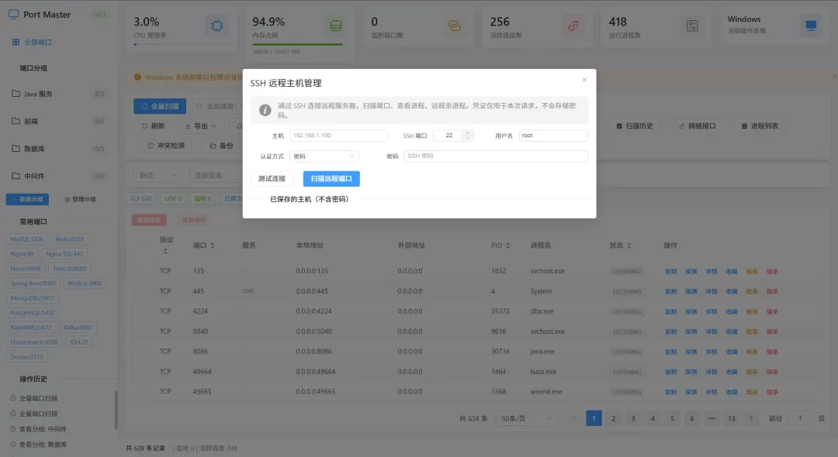Screen dimensions: 838x457
Task: Click 冲突检测 button
Action: click(x=166, y=146)
